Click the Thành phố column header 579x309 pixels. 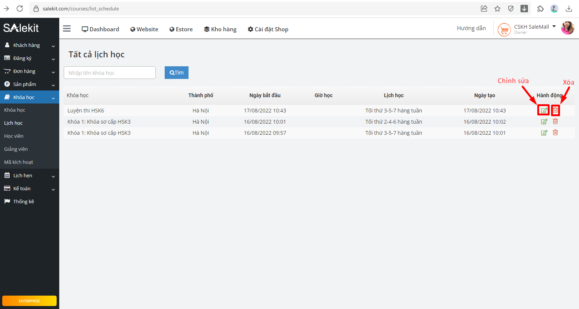[201, 95]
